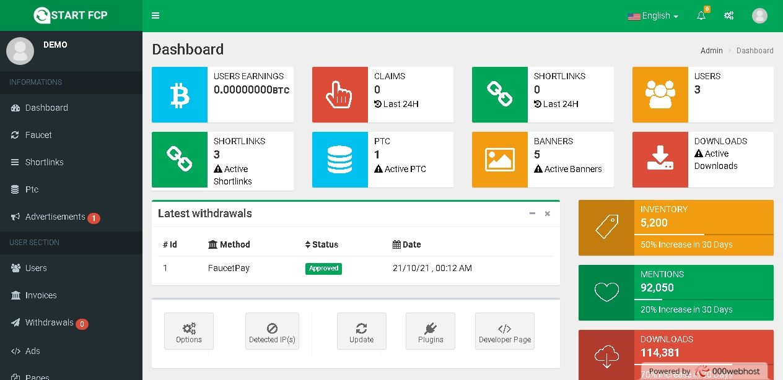Click the 5,200 Inventory value

point(654,223)
